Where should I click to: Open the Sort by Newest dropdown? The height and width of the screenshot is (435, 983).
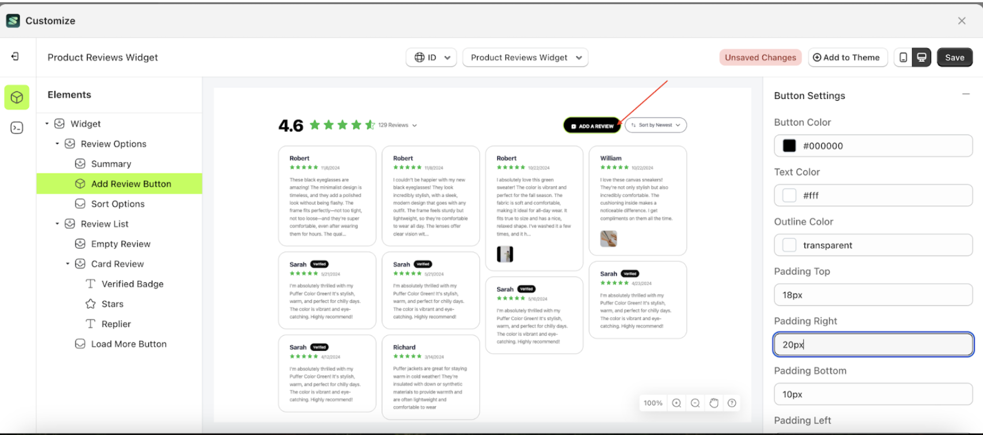tap(656, 125)
